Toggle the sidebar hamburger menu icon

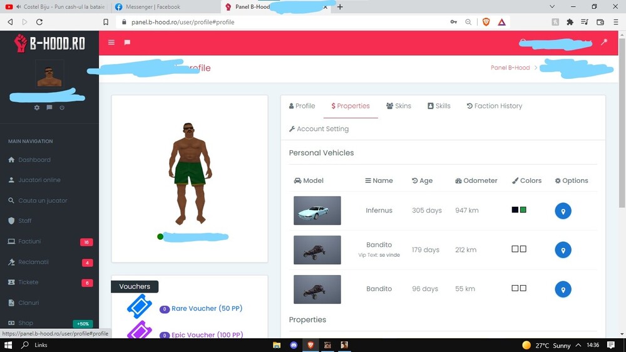[x=111, y=43]
